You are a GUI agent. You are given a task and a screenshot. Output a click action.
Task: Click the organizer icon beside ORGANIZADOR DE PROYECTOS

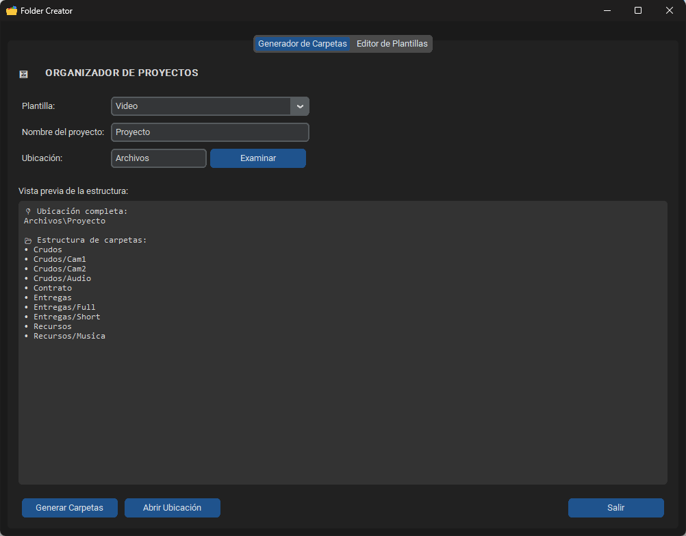(24, 74)
